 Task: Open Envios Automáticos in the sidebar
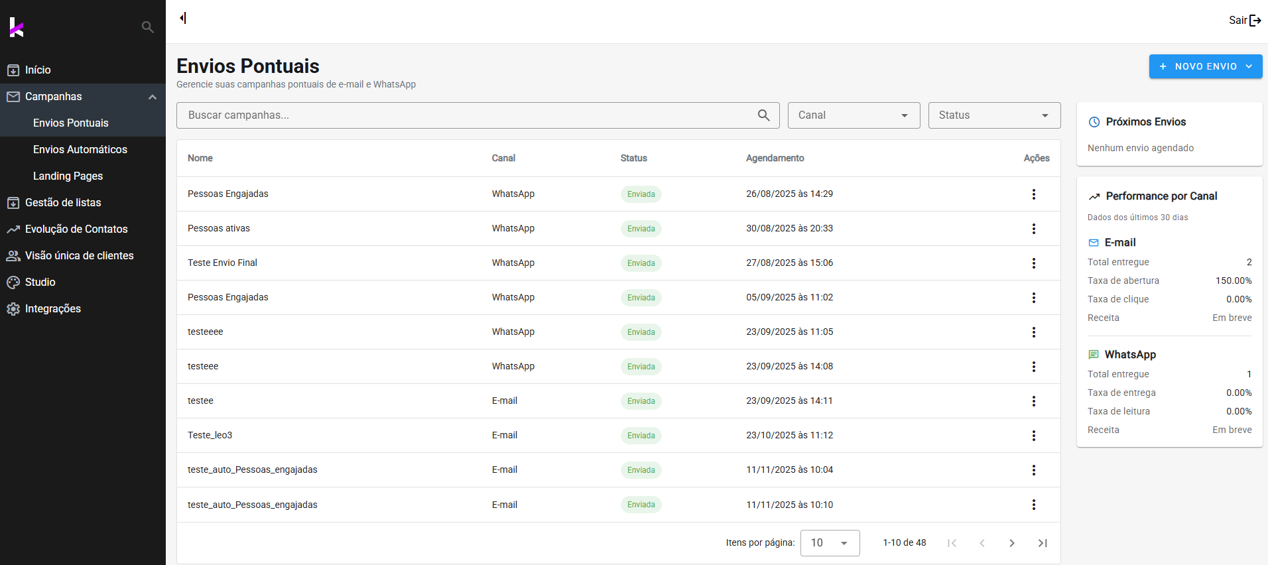coord(80,150)
